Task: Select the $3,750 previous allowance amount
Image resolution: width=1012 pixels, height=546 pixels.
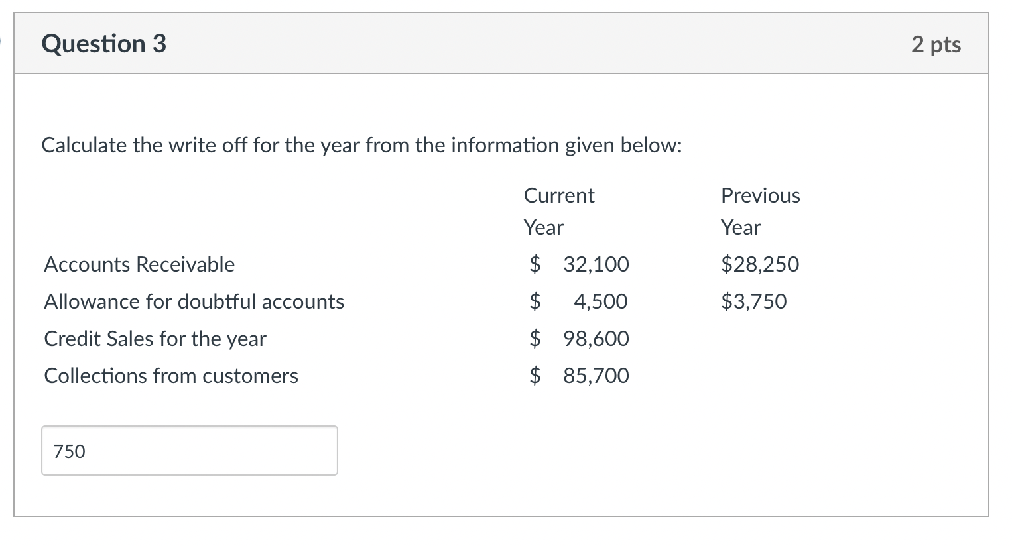Action: [753, 301]
